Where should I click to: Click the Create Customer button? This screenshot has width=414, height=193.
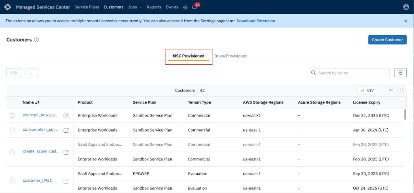tap(387, 40)
